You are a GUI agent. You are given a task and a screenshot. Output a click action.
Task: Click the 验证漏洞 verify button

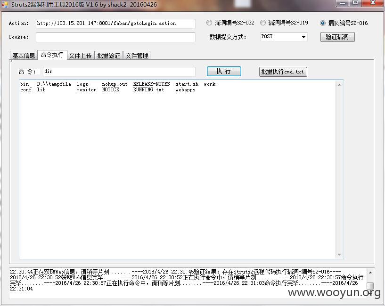[x=337, y=37]
